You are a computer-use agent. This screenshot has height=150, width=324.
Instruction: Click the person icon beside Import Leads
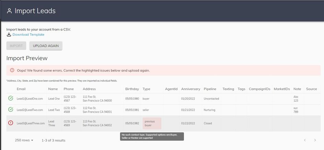click(9, 11)
